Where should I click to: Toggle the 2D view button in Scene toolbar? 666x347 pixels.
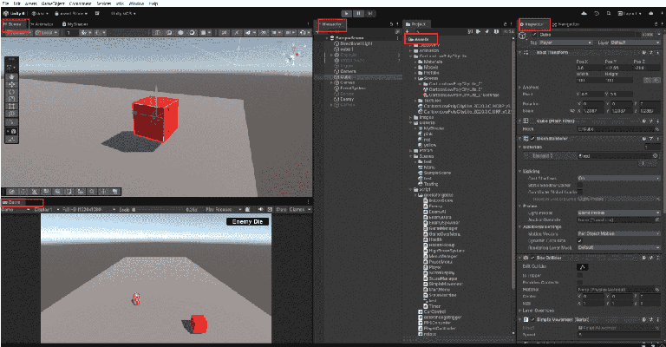[225, 32]
